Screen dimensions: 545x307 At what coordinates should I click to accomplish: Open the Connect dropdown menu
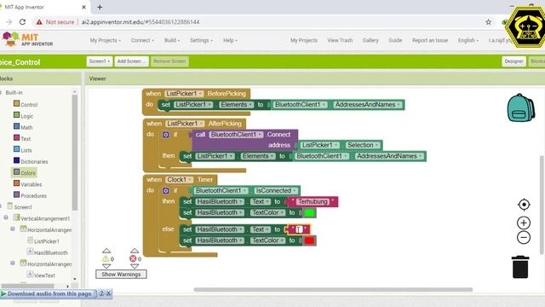tap(142, 40)
